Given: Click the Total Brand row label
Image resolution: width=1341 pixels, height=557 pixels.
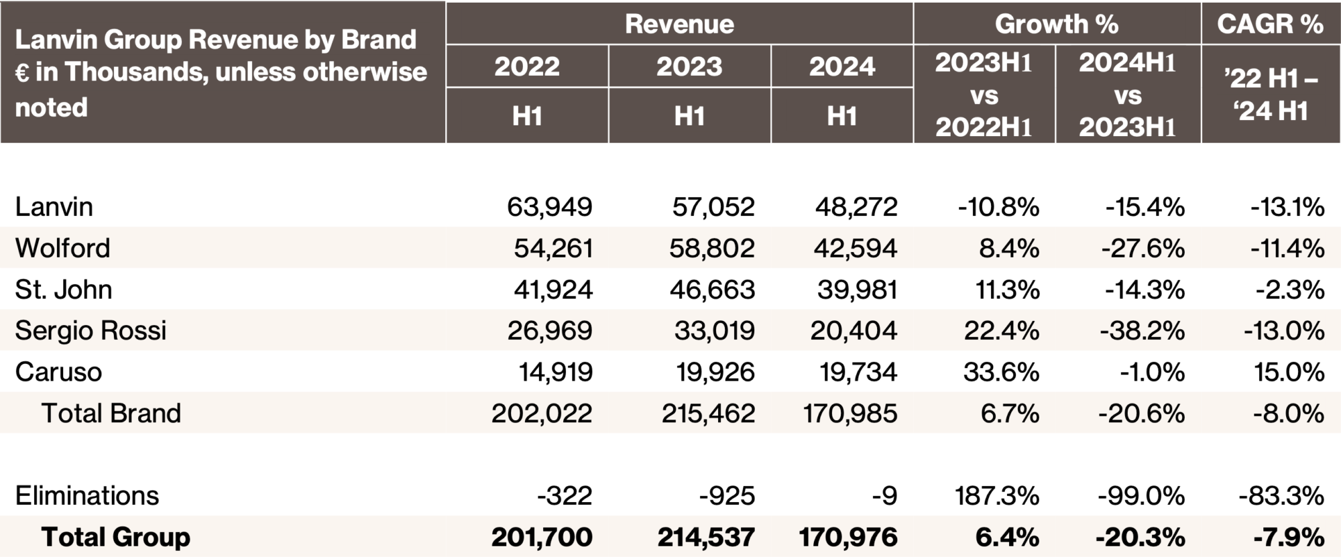Looking at the screenshot, I should (111, 413).
